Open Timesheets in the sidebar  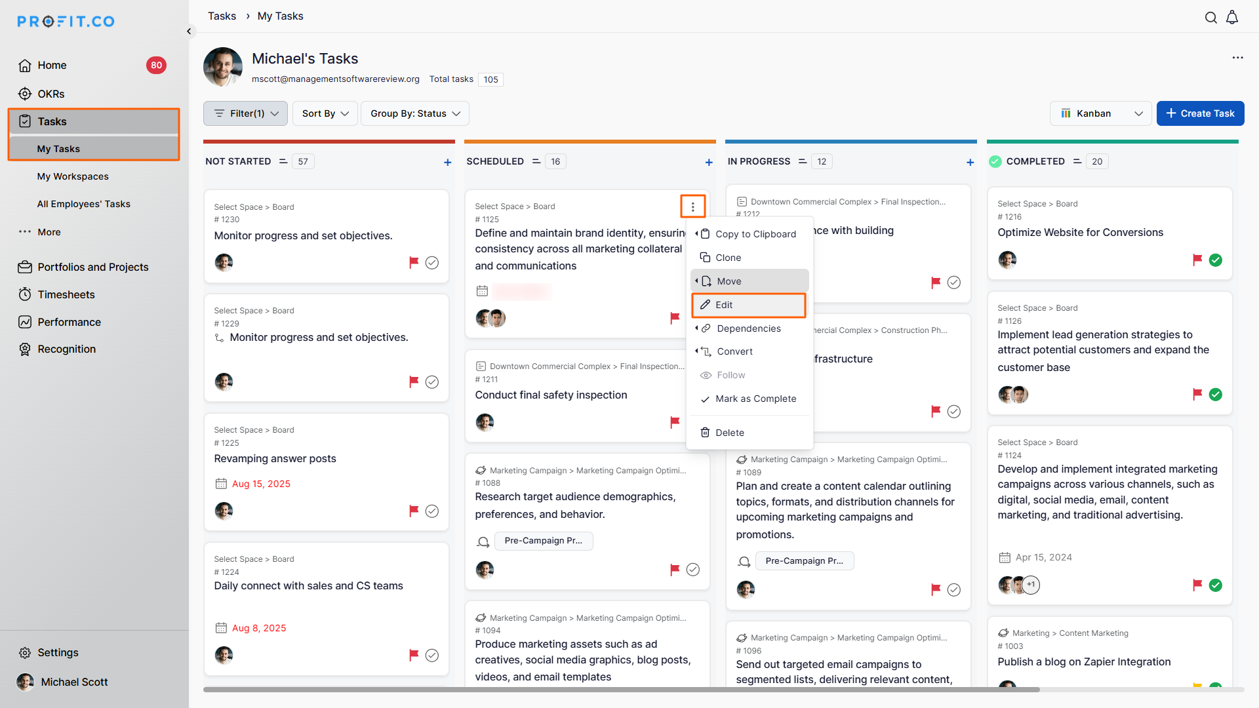click(x=66, y=294)
